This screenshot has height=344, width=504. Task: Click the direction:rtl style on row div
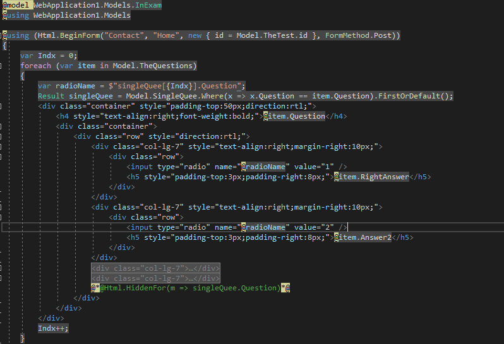tap(210, 136)
